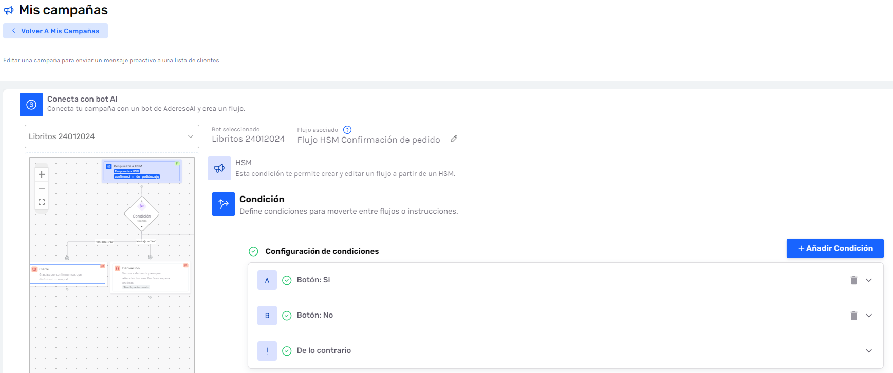Click the flag icon on Cierre node
The width and height of the screenshot is (893, 373).
[102, 266]
